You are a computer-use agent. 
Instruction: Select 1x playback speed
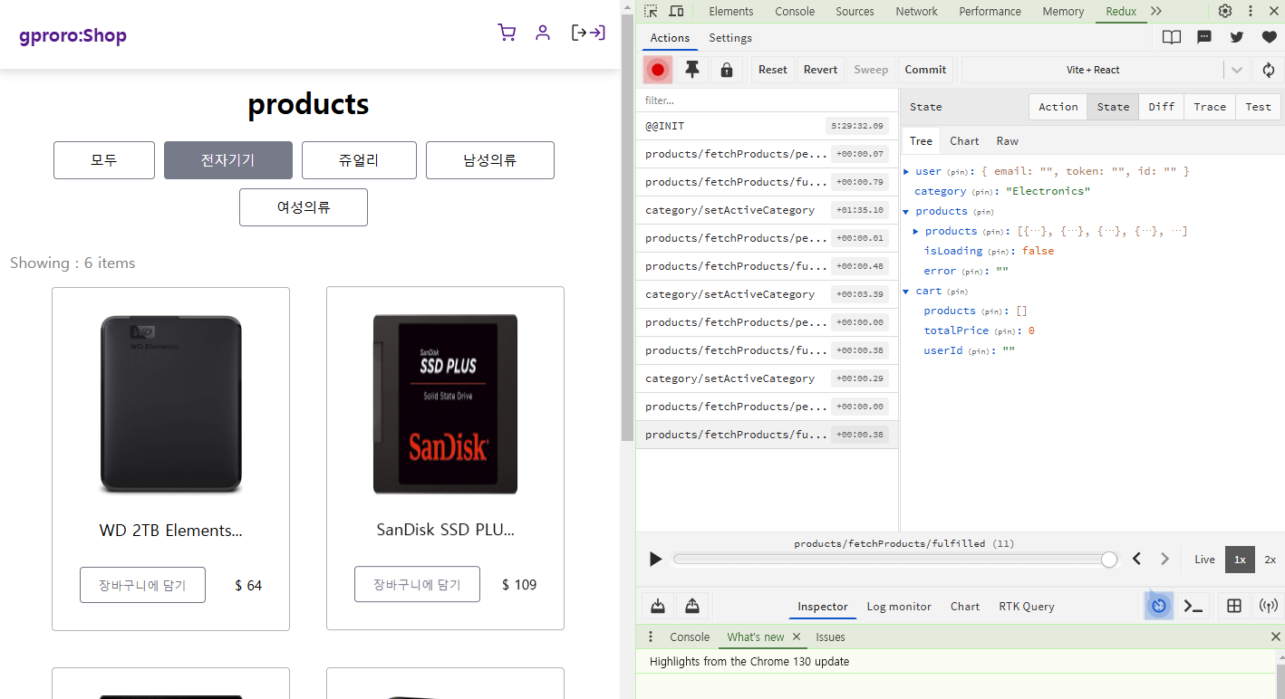[x=1240, y=560]
